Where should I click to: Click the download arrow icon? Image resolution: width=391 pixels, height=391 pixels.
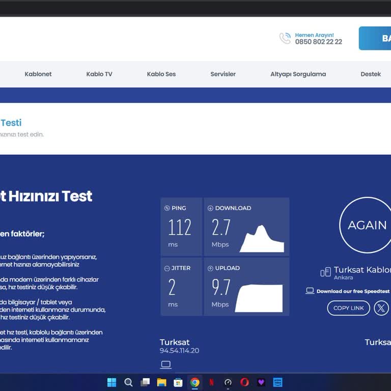(x=210, y=208)
